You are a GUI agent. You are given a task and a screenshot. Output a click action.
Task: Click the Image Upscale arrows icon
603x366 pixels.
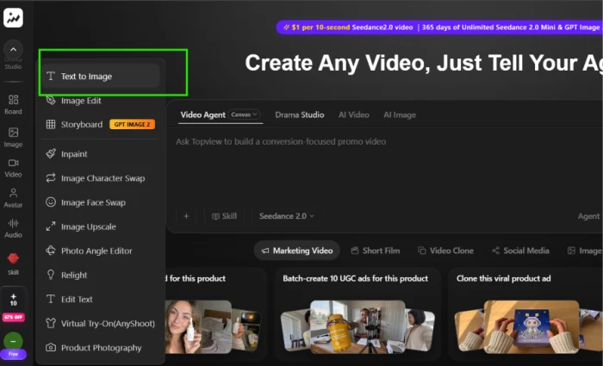[51, 226]
